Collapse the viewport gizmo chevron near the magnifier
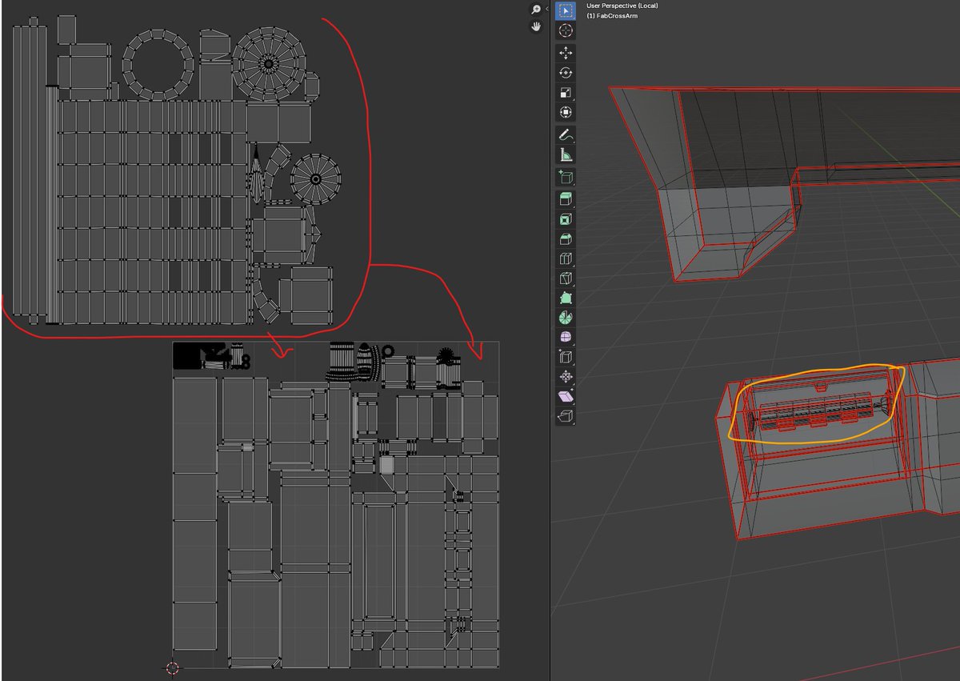 pyautogui.click(x=547, y=9)
